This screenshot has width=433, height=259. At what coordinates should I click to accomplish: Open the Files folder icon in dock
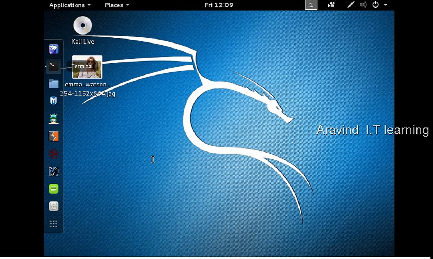pos(54,84)
